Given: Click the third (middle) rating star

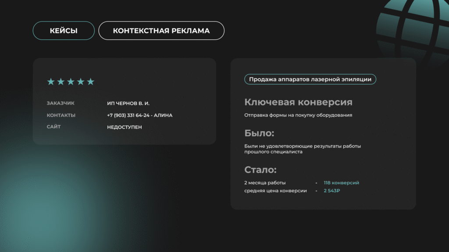Looking at the screenshot, I should coord(71,82).
